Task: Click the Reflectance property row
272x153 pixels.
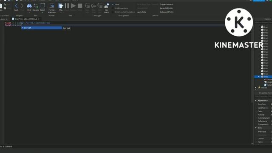Action: 263,121
